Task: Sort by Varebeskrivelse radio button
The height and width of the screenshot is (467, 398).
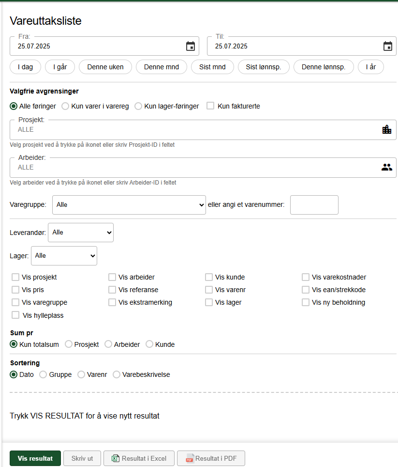Action: click(x=117, y=374)
